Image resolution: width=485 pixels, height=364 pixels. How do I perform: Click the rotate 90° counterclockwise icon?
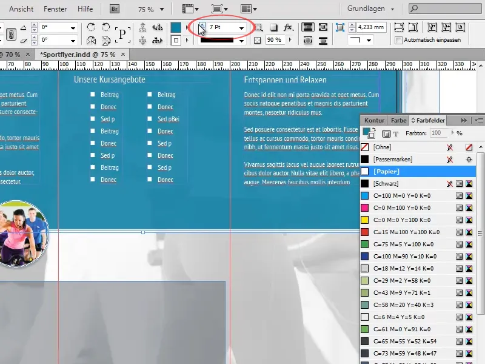pos(105,27)
